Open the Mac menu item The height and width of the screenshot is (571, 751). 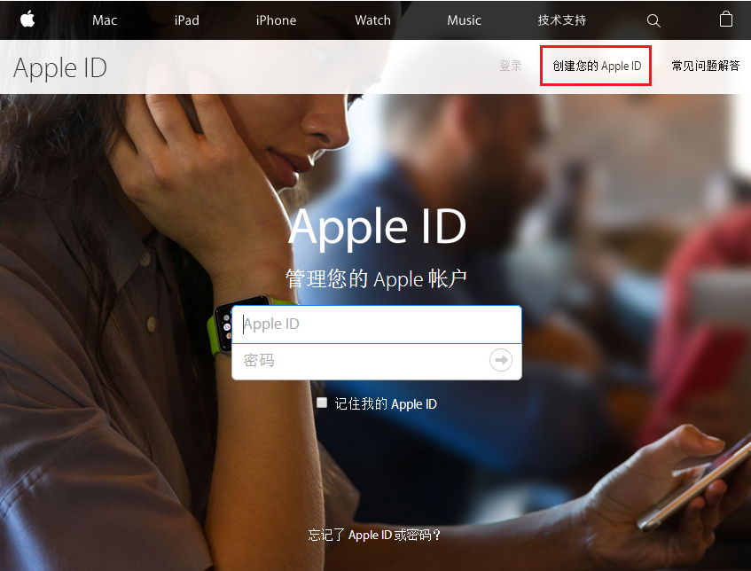pos(105,20)
